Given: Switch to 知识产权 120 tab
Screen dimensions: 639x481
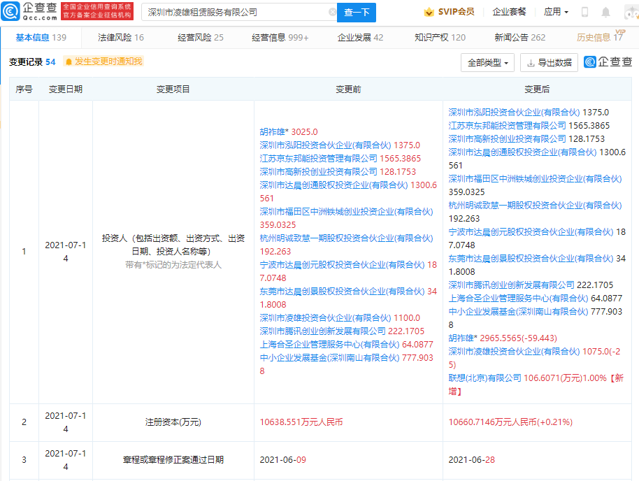Looking at the screenshot, I should pos(440,38).
